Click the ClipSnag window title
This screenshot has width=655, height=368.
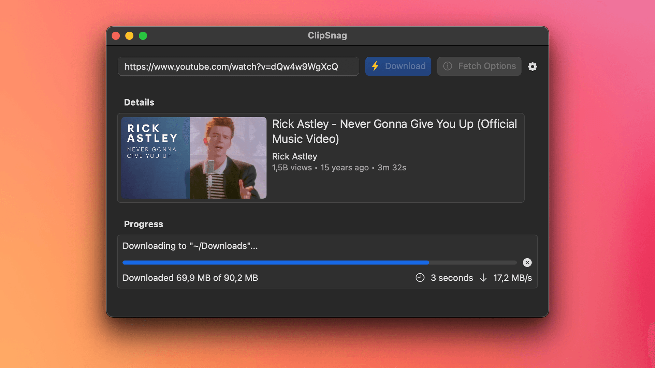point(327,35)
